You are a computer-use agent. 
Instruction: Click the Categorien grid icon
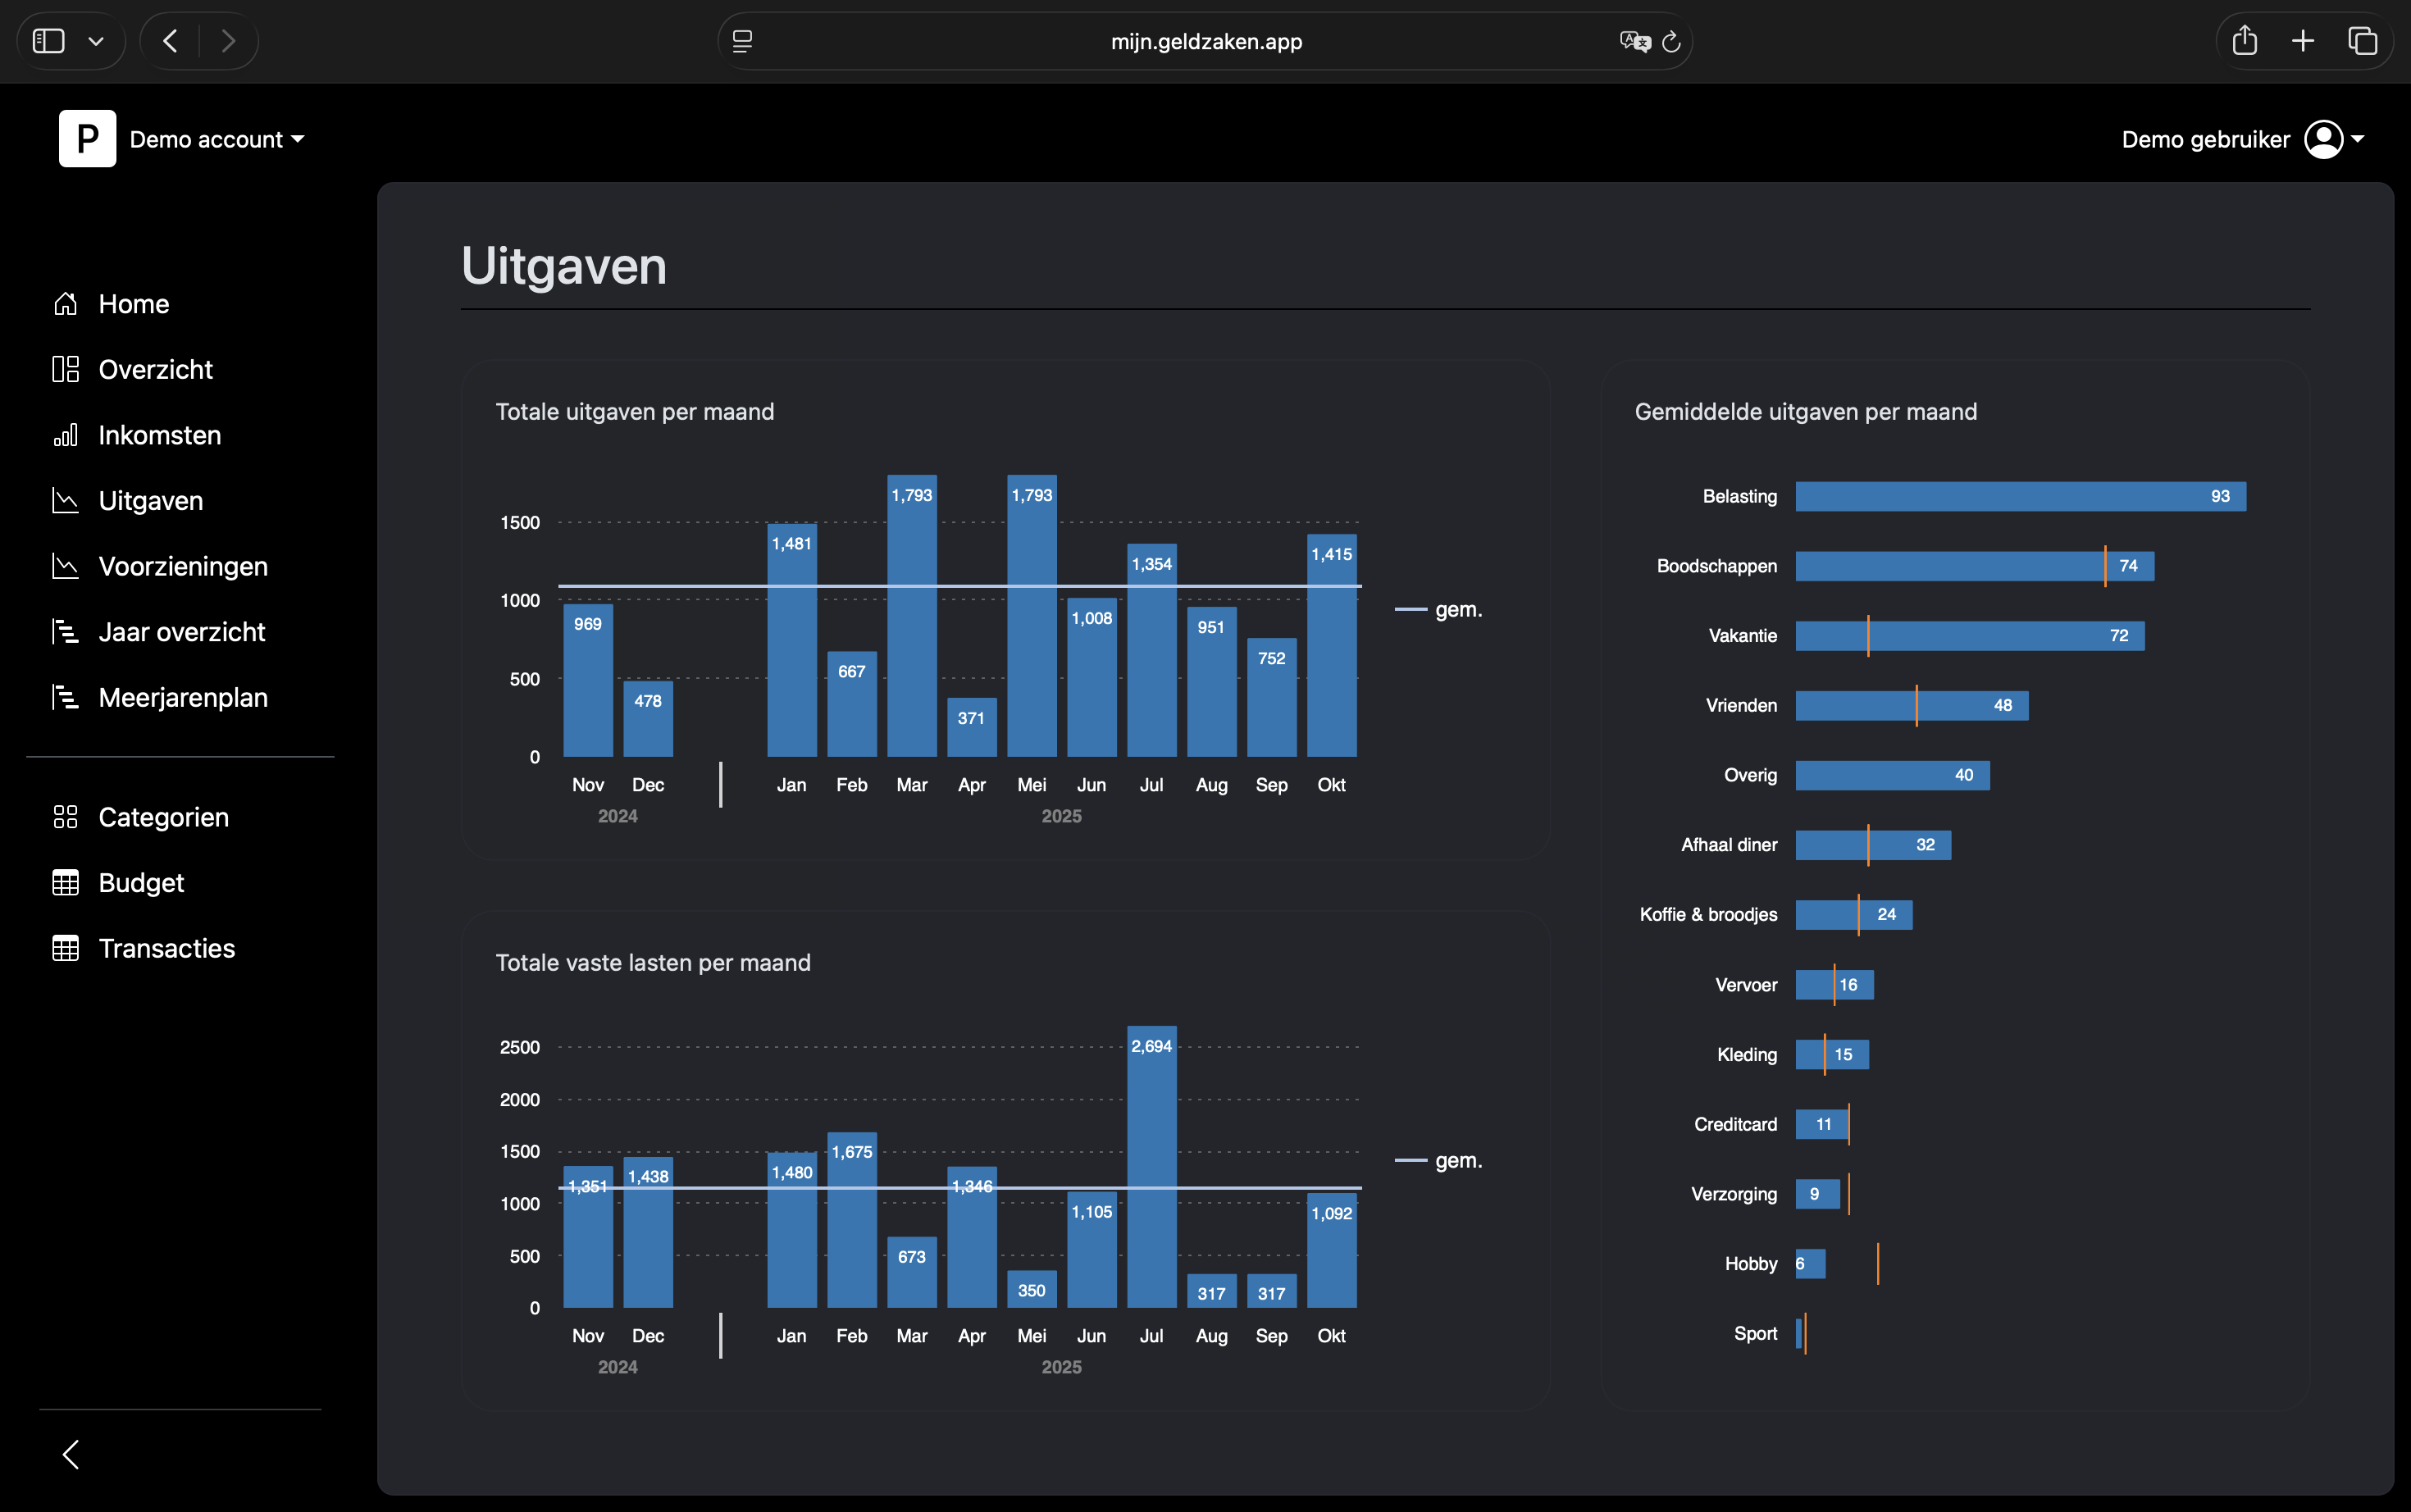coord(65,817)
